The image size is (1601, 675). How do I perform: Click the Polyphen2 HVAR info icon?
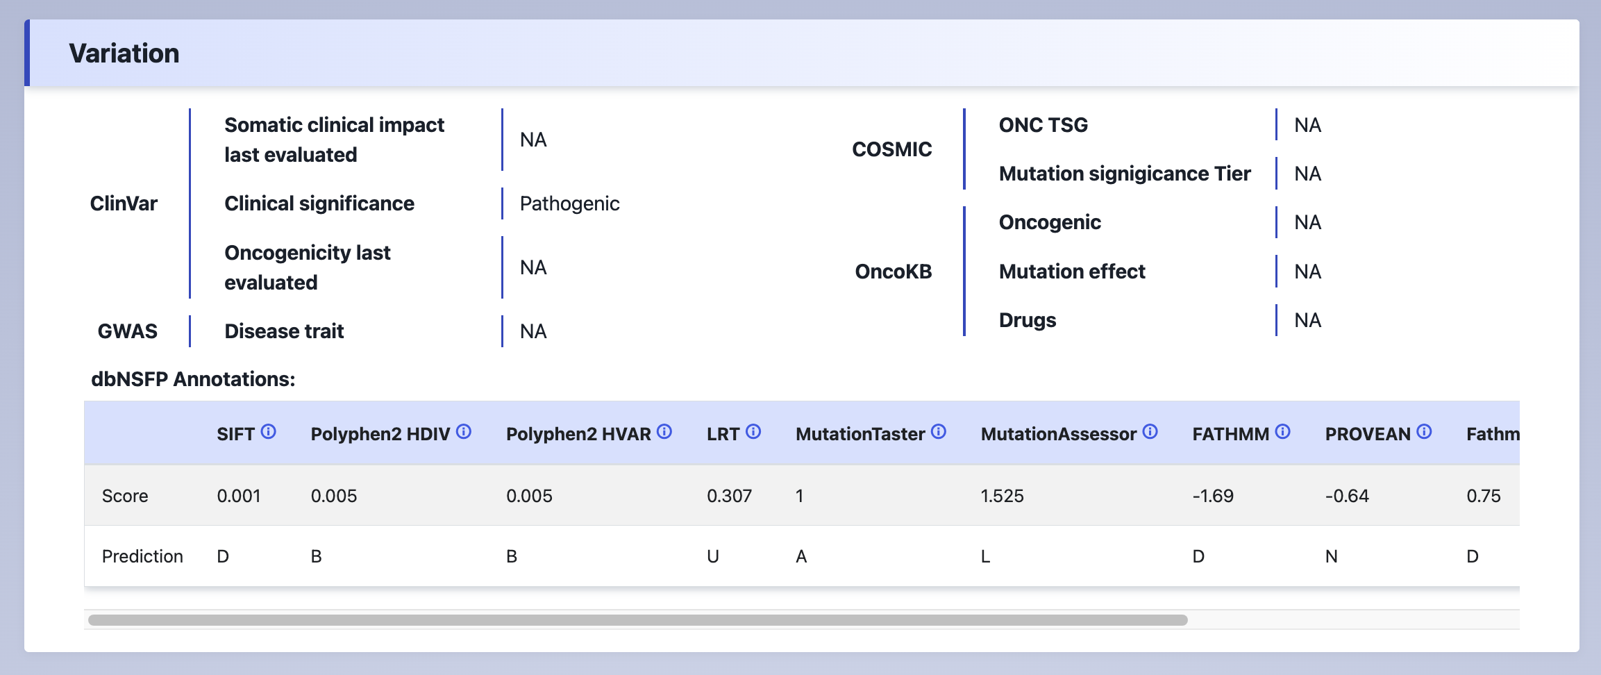(x=664, y=432)
